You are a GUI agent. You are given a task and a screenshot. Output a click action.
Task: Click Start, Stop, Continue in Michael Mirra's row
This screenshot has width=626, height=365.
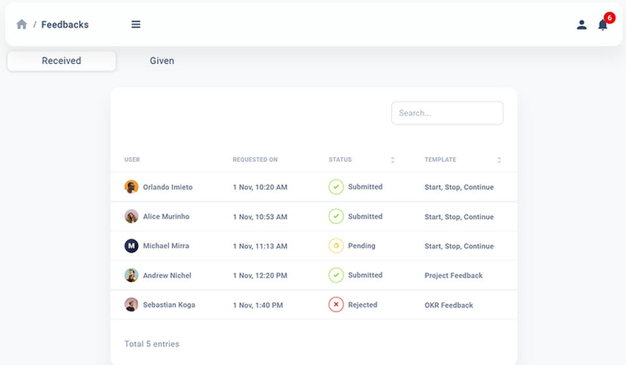click(x=459, y=246)
